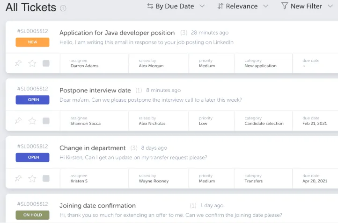Click OPEN badge on Postpone interview date ticket

click(x=33, y=100)
